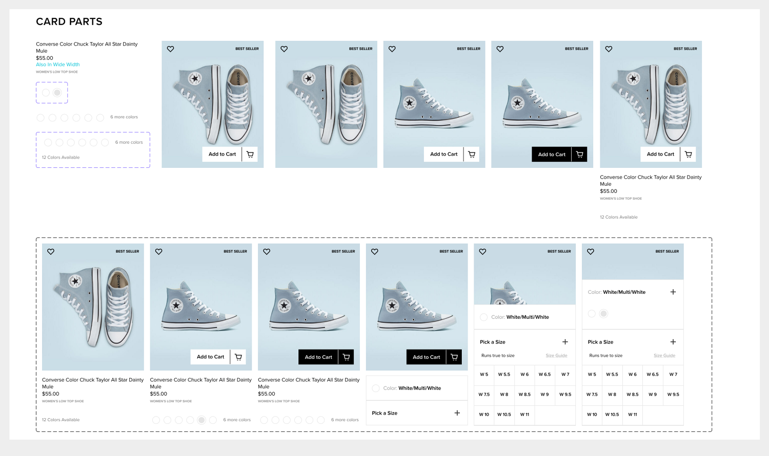
Task: Favorite the top-row card with black Add to Cart
Action: click(500, 49)
